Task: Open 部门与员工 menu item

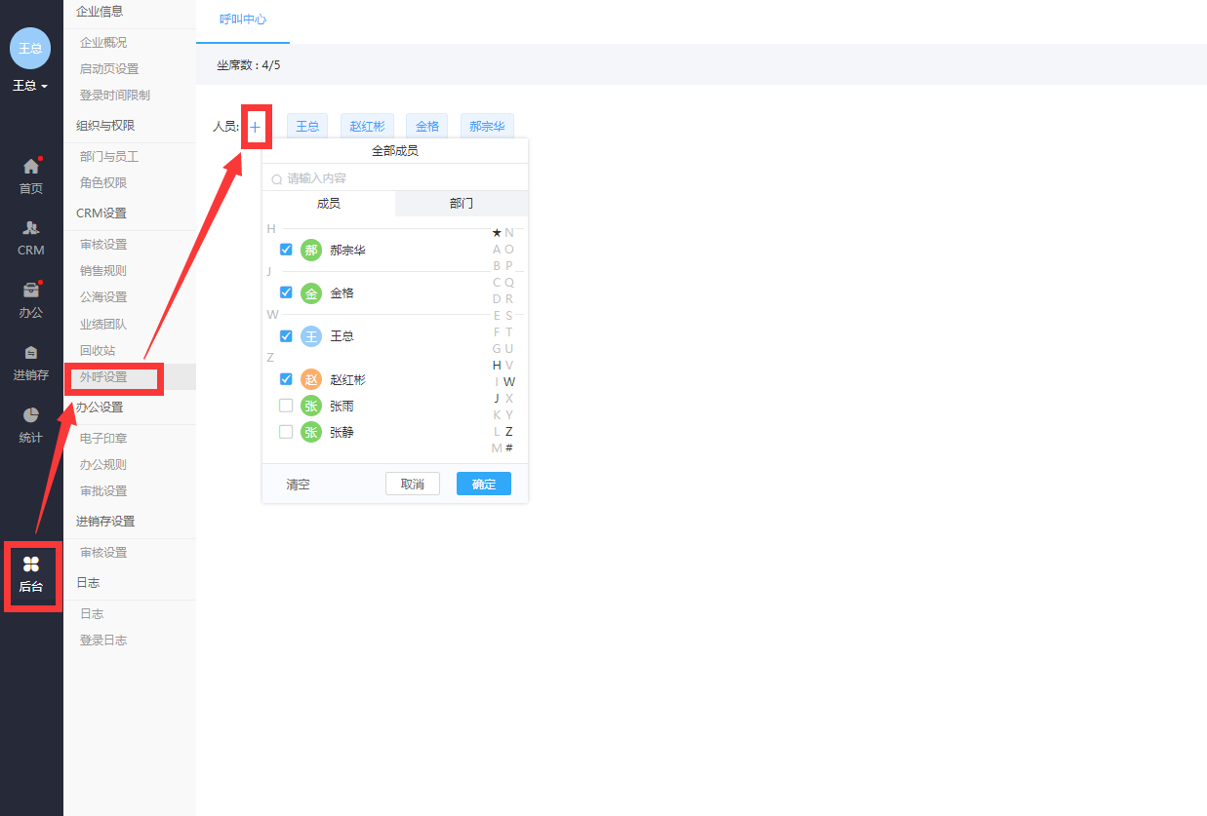Action: pos(109,157)
